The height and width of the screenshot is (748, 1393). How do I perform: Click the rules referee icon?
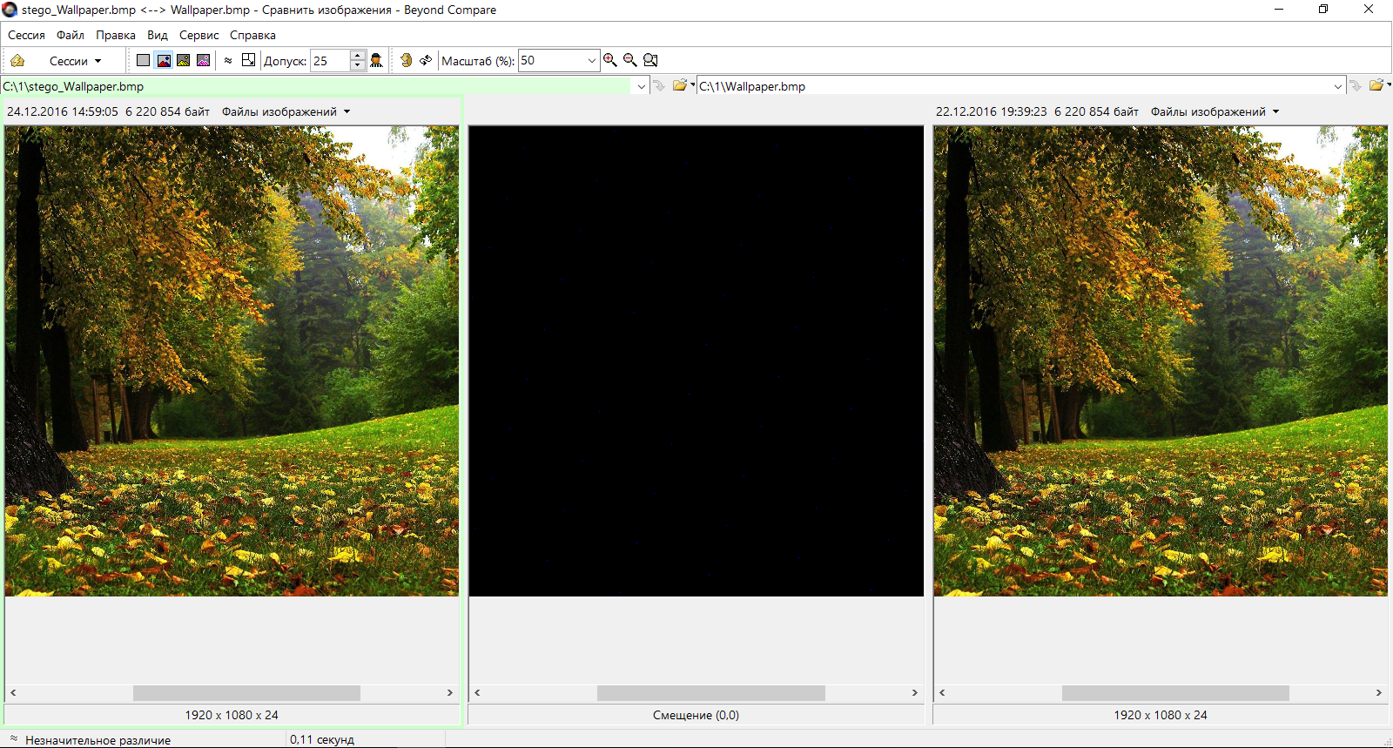376,60
